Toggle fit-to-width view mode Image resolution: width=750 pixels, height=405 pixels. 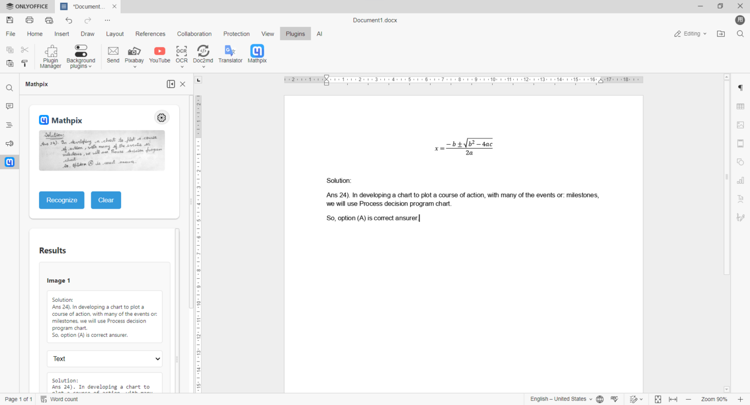click(x=673, y=399)
